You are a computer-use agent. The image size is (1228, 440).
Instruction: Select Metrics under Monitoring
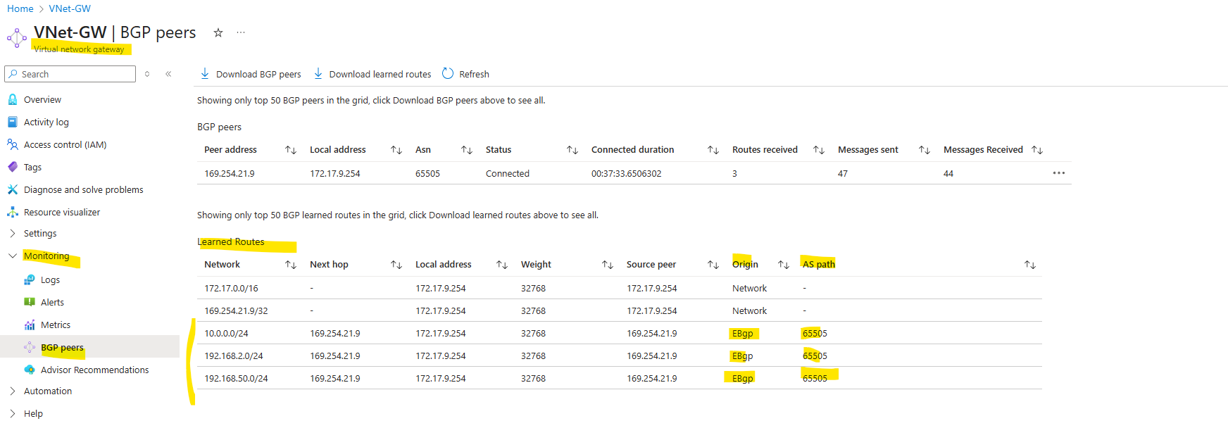pos(55,325)
